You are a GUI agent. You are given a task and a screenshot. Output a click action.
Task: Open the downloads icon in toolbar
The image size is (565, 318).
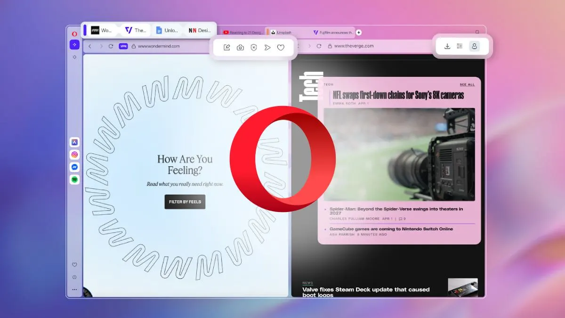pos(447,46)
